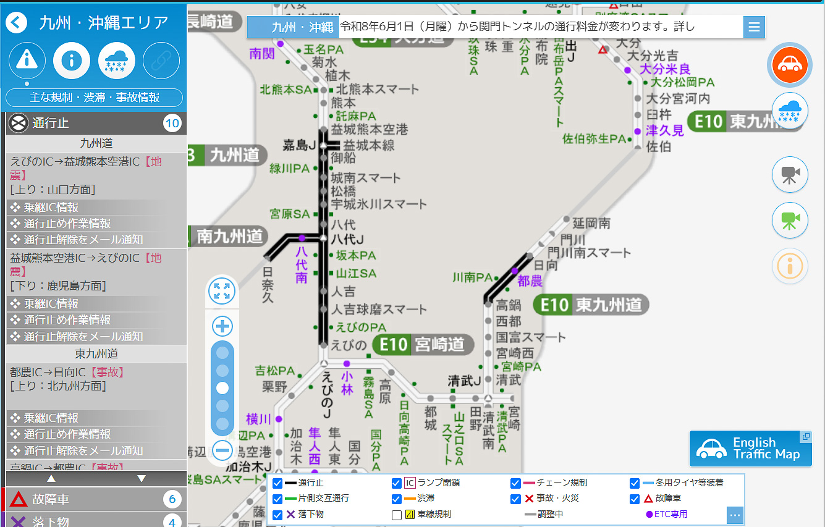Open the warning triangle regulation info icon
This screenshot has width=825, height=527.
[x=27, y=61]
